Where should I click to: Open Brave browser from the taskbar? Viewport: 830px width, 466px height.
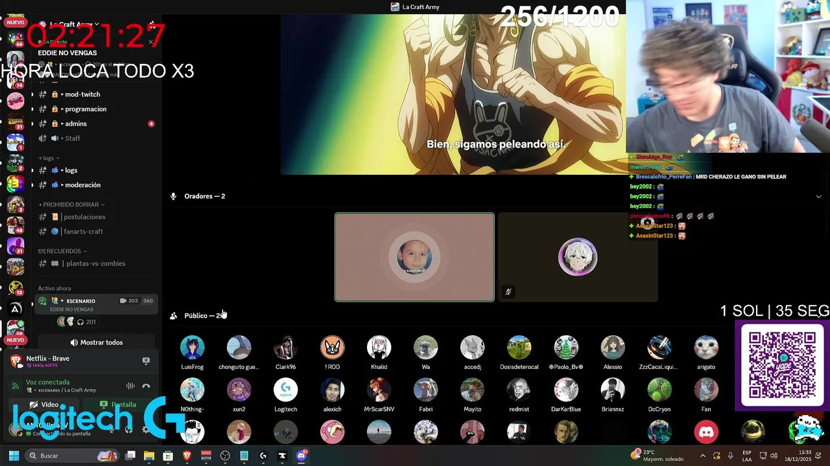point(187,456)
